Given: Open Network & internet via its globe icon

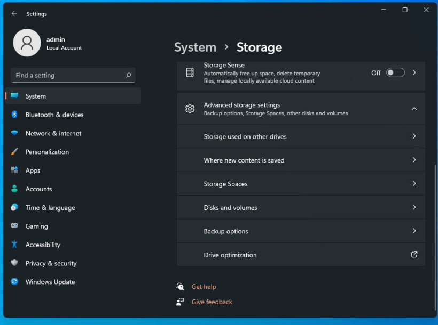Looking at the screenshot, I should pyautogui.click(x=14, y=133).
